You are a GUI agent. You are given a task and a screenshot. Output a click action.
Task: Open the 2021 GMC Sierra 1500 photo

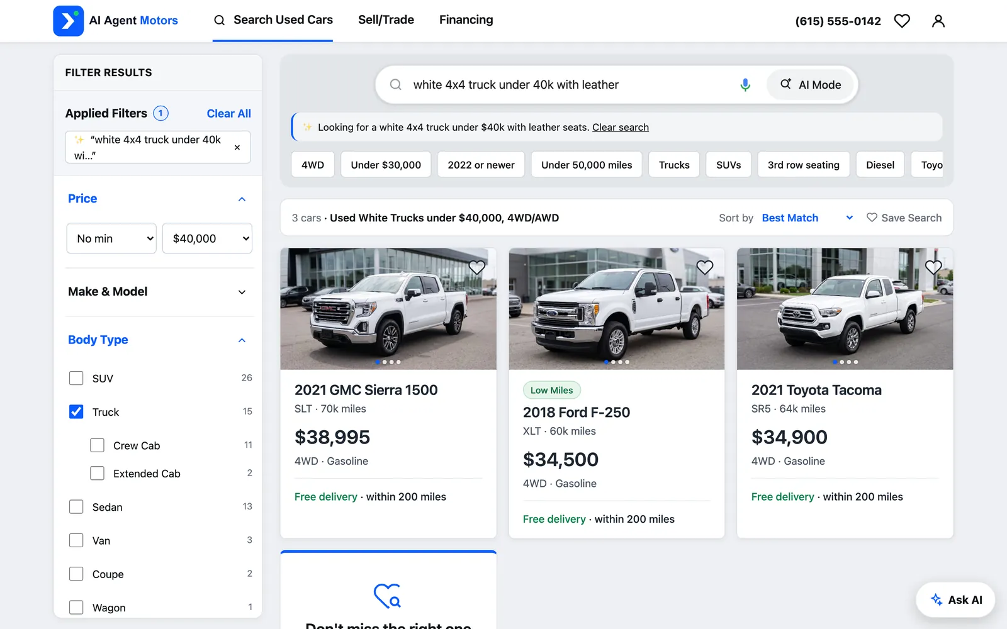click(x=388, y=309)
